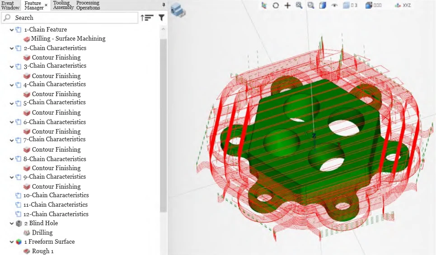Screen dimensions: 436x255
Task: Collapse the 1-Chain Feature node
Action: tap(12, 30)
